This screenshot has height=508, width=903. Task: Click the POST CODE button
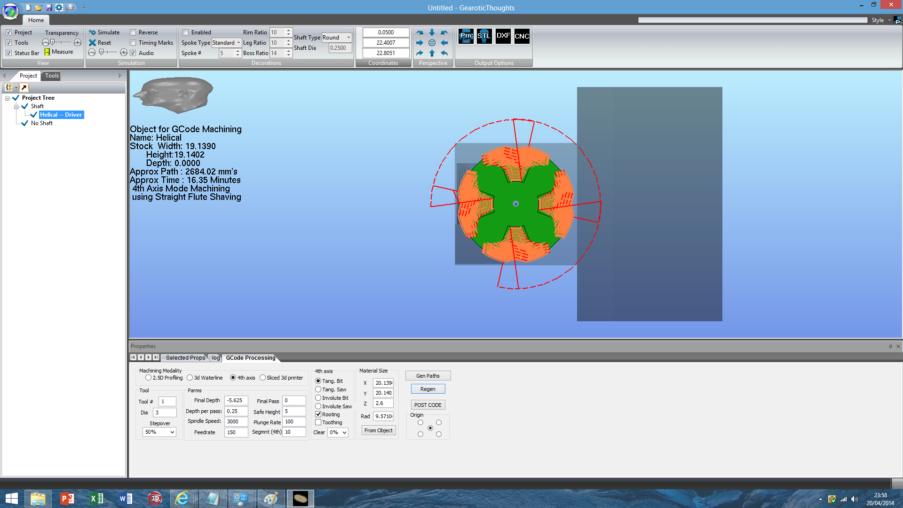428,405
